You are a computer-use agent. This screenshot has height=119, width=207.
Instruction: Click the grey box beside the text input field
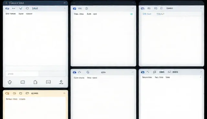click(52, 74)
